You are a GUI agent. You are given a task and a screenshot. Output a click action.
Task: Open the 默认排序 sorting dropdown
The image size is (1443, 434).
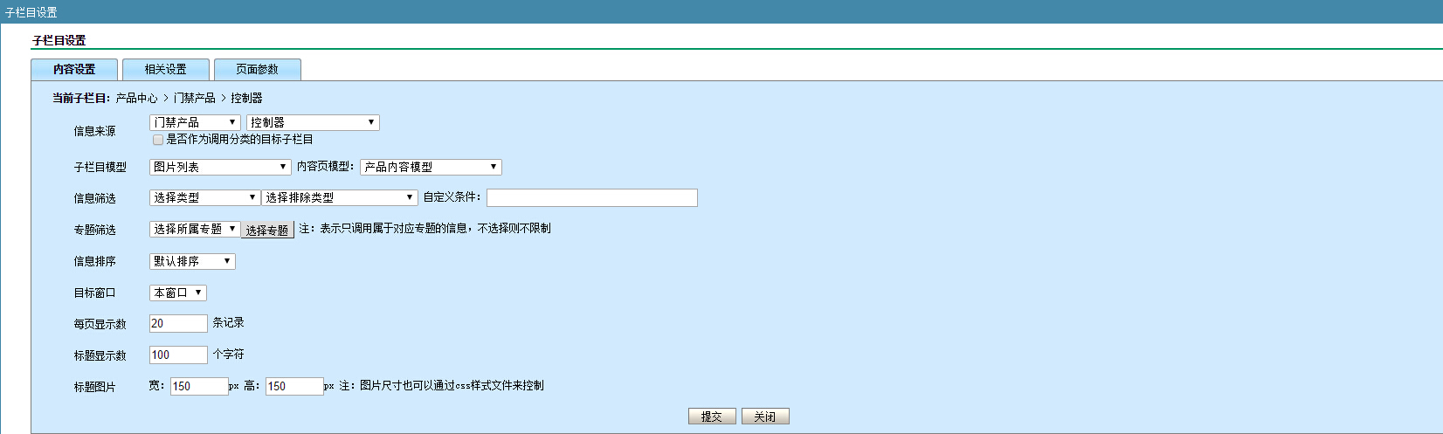click(x=192, y=261)
